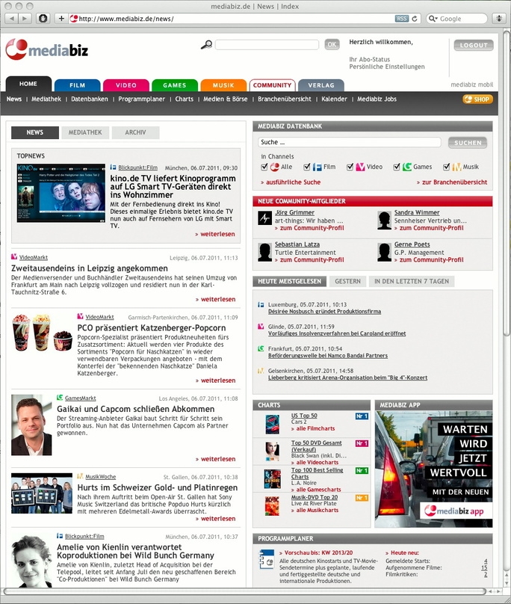Open the GAMES navigation tab

(x=174, y=85)
